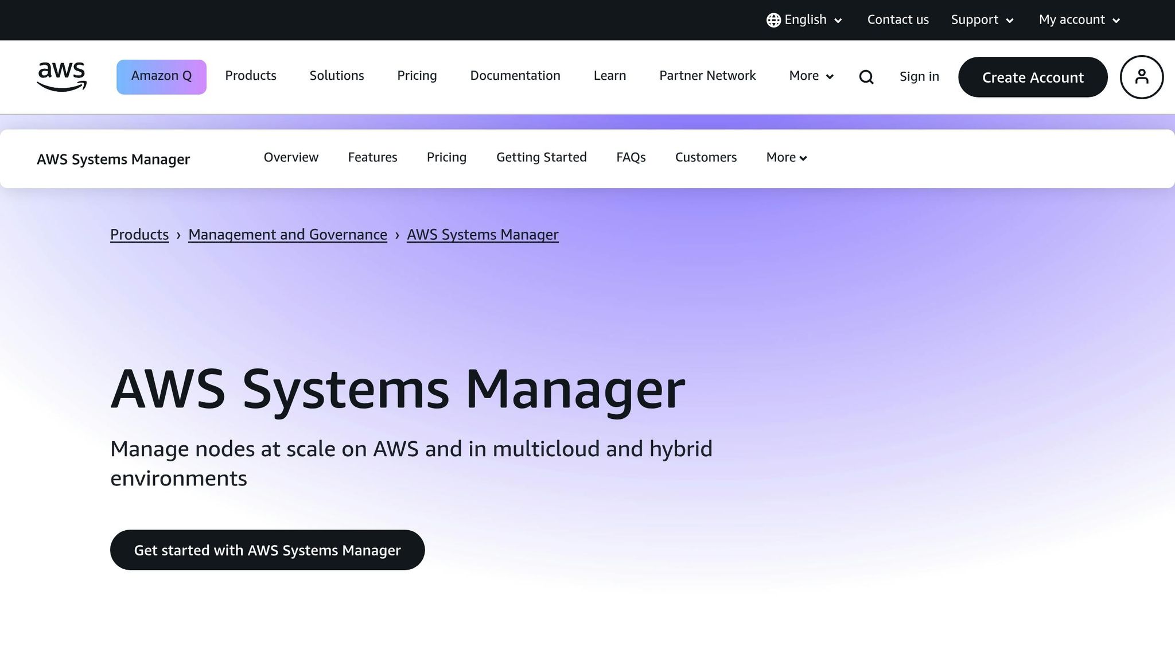Click Management and Governance breadcrumb

[x=287, y=235]
